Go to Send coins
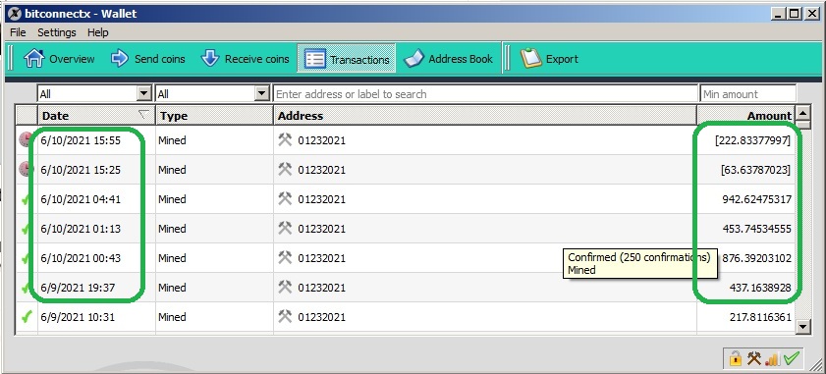The height and width of the screenshot is (374, 826). click(148, 59)
